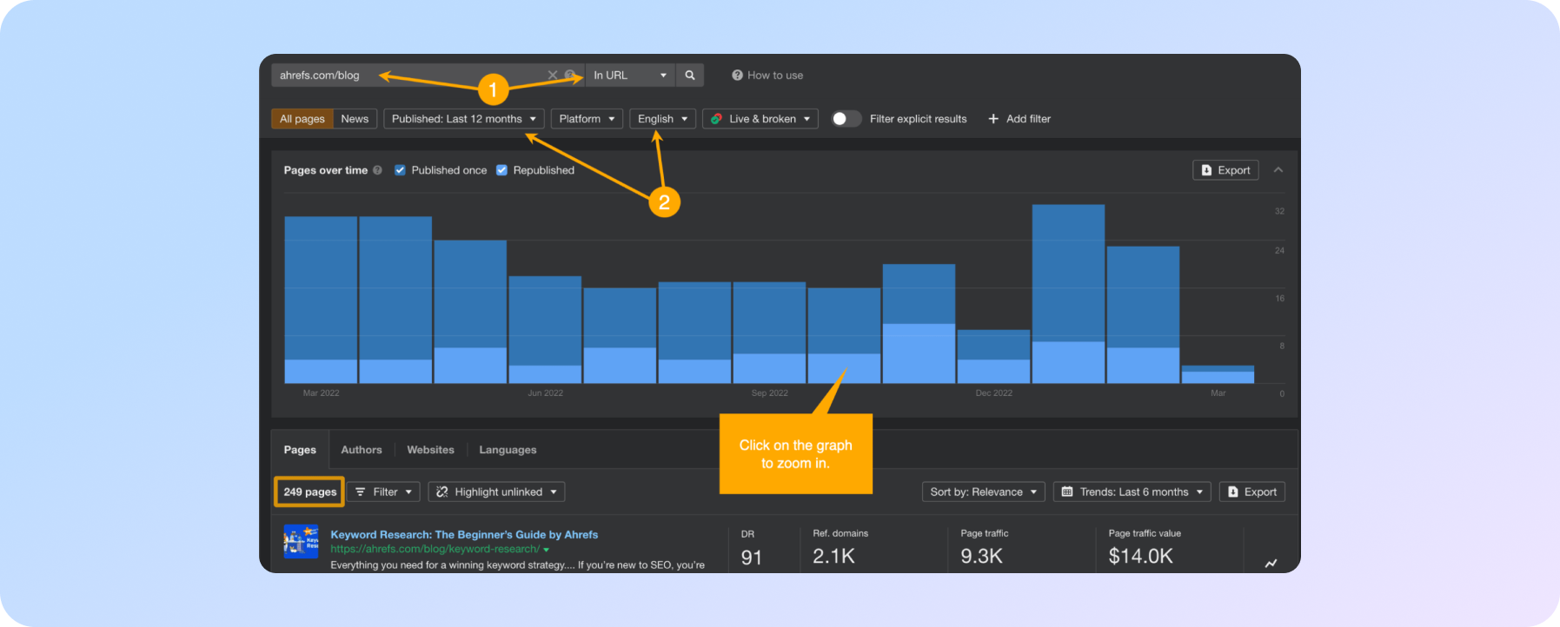The width and height of the screenshot is (1560, 627).
Task: Click the bar above Sep 2022 label
Action: 769,333
